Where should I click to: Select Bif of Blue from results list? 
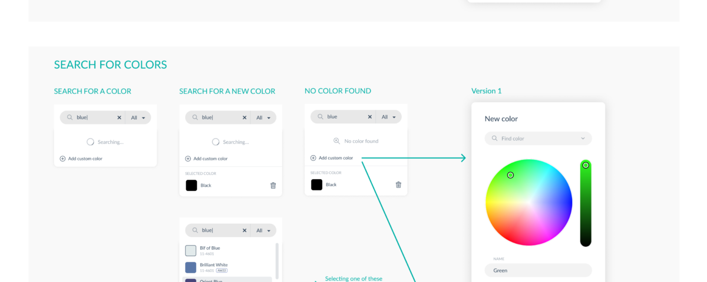(x=210, y=250)
